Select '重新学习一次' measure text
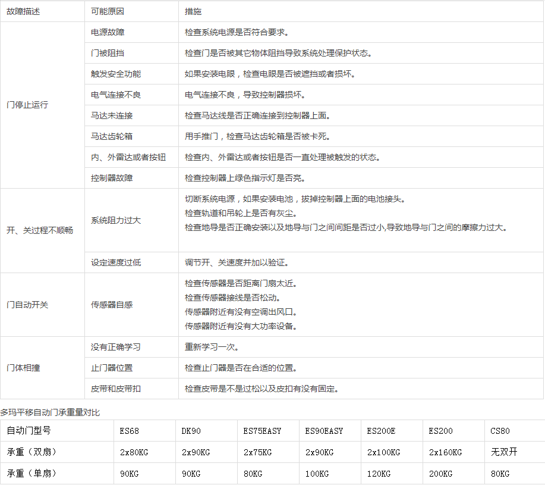The image size is (545, 485). pyautogui.click(x=212, y=347)
